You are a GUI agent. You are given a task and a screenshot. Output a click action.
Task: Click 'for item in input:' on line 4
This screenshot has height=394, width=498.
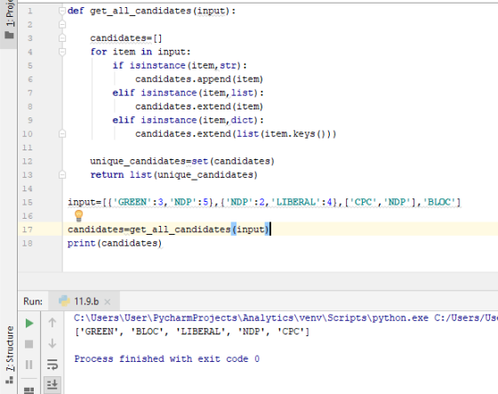coord(141,52)
